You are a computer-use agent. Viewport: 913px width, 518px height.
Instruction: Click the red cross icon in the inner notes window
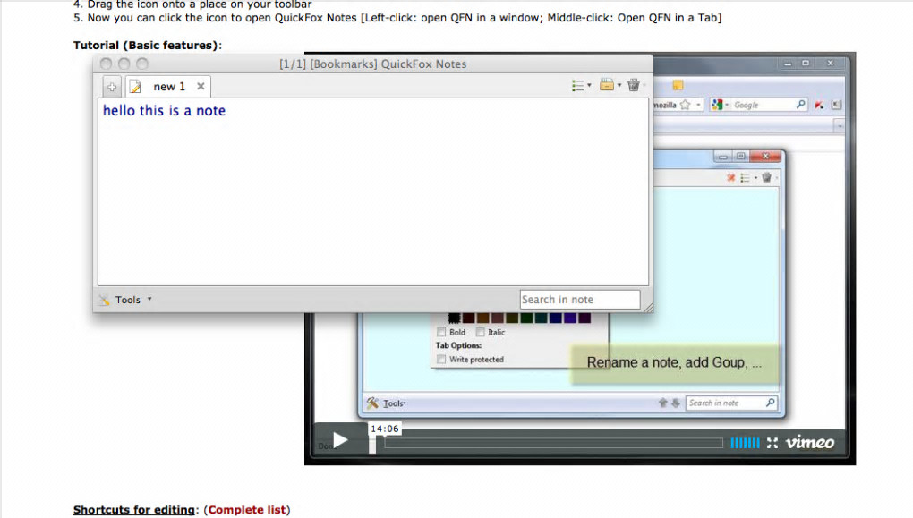coord(730,177)
